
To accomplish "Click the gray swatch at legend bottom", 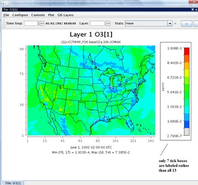I will pos(187,132).
